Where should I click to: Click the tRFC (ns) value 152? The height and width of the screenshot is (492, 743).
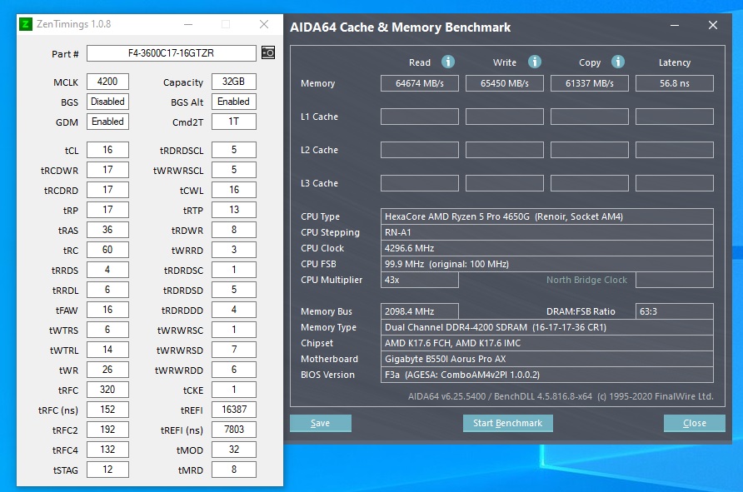pos(107,409)
